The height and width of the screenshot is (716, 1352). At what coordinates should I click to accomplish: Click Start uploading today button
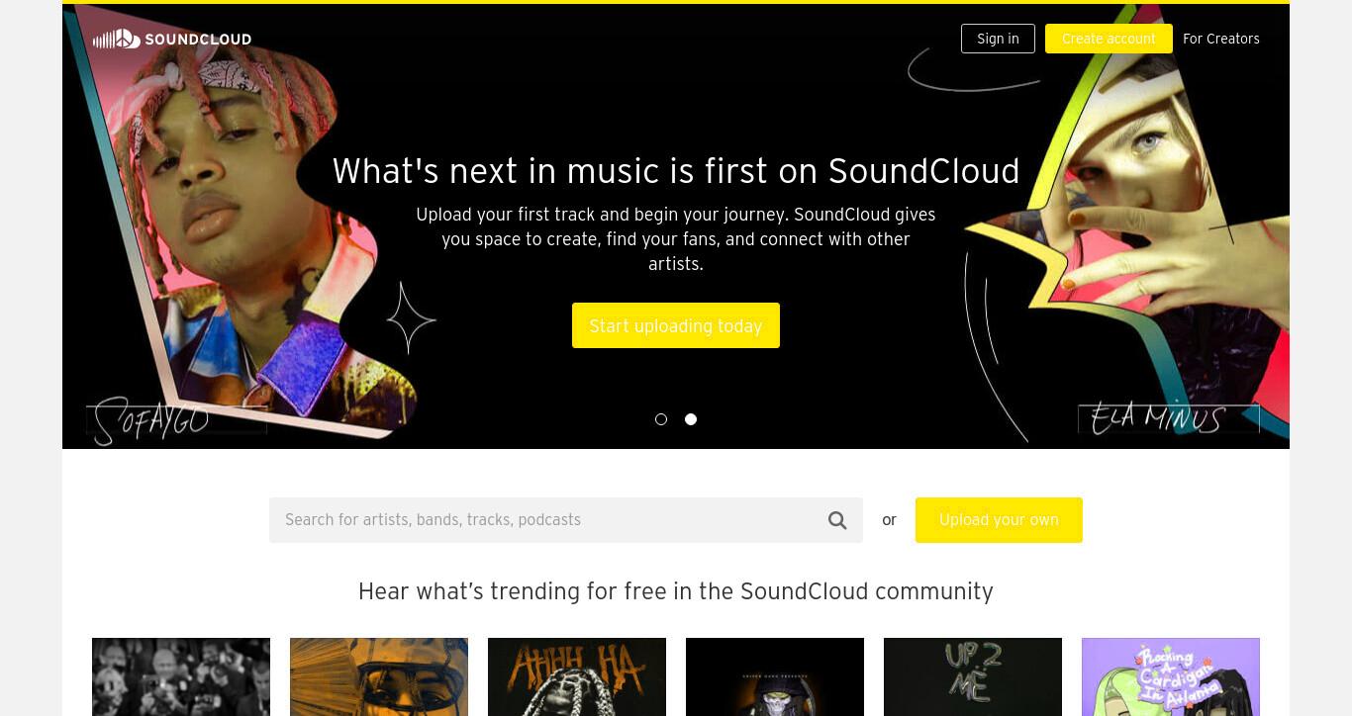[x=676, y=325]
